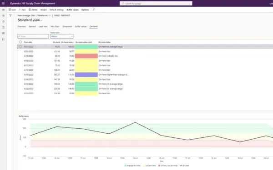Click the green color cell for 6/12/2022

pos(86,89)
